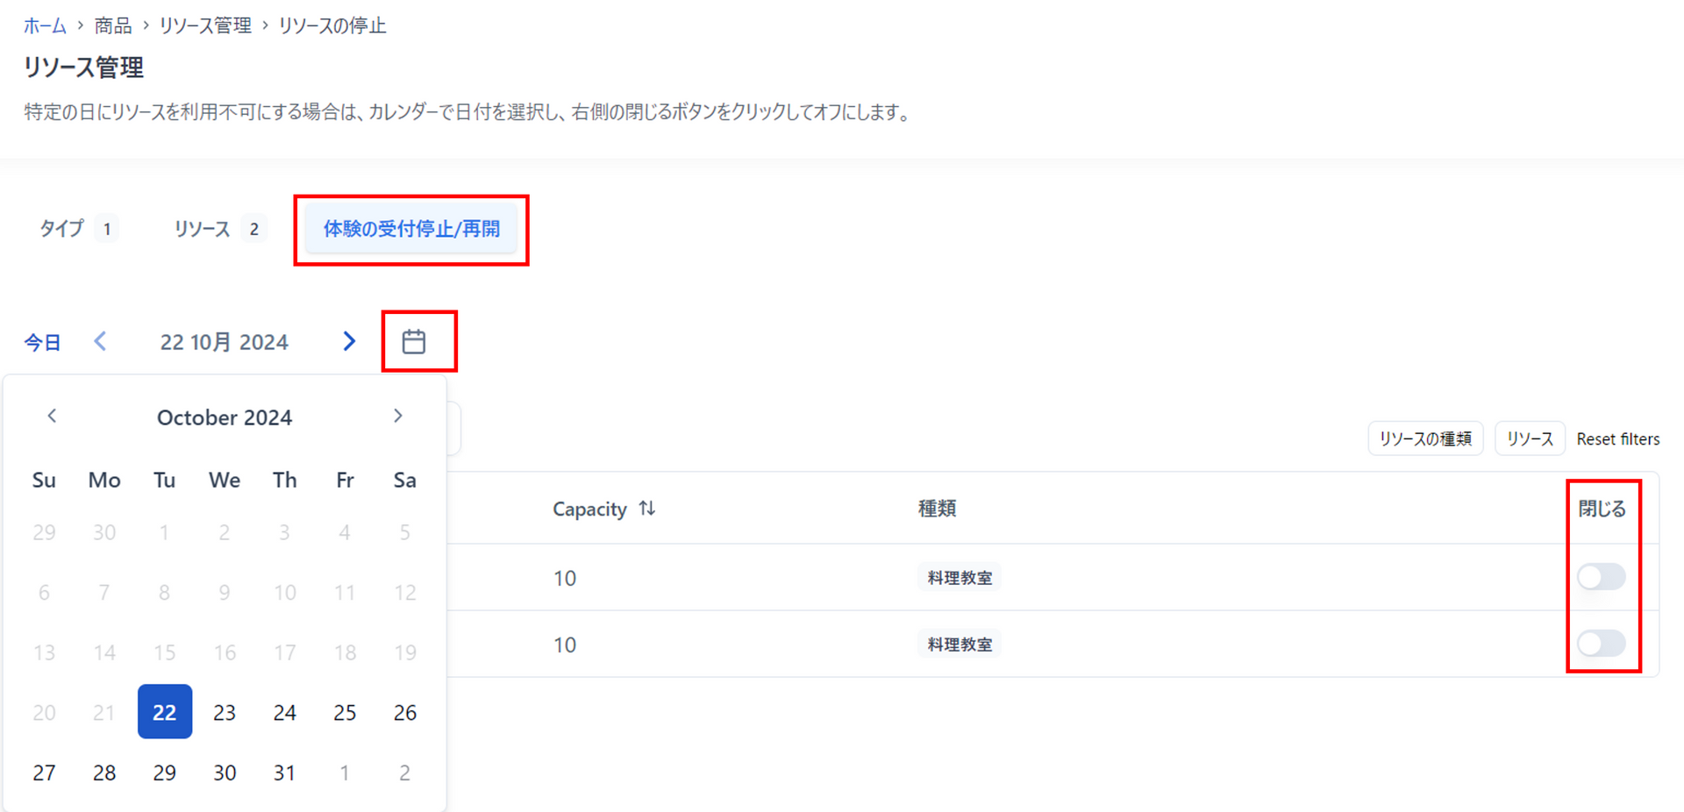
Task: Jump to 今日 (today)
Action: [x=42, y=342]
